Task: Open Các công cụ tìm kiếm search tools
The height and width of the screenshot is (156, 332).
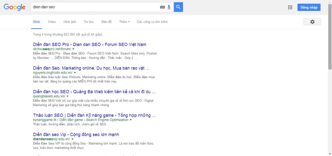Action: point(152,22)
